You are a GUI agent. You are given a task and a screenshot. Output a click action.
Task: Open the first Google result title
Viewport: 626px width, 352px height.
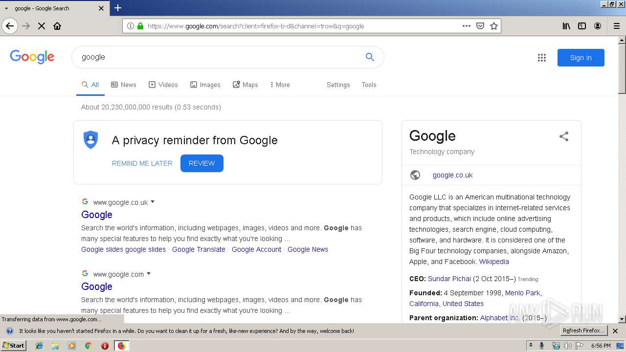click(97, 215)
